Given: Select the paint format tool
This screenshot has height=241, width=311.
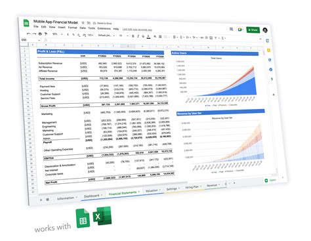Looking at the screenshot, I should click(46, 34).
